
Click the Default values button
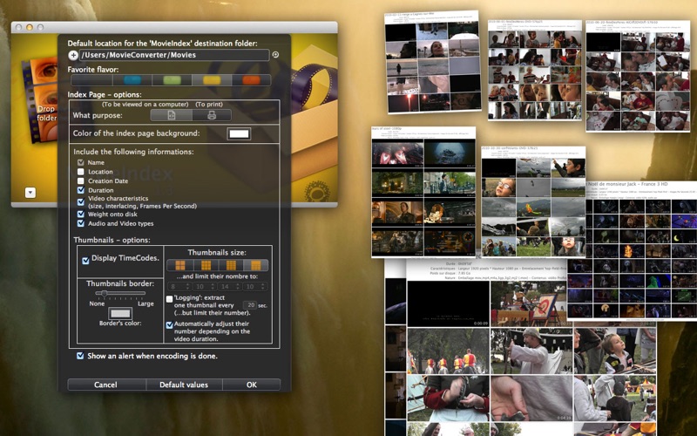184,385
